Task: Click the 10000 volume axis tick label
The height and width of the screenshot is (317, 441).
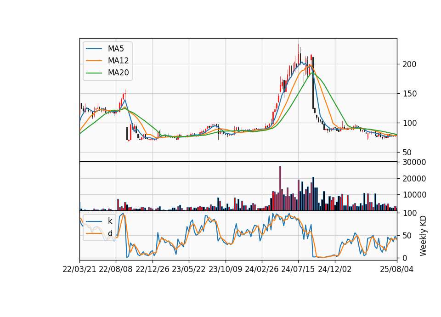Action: coord(414,195)
